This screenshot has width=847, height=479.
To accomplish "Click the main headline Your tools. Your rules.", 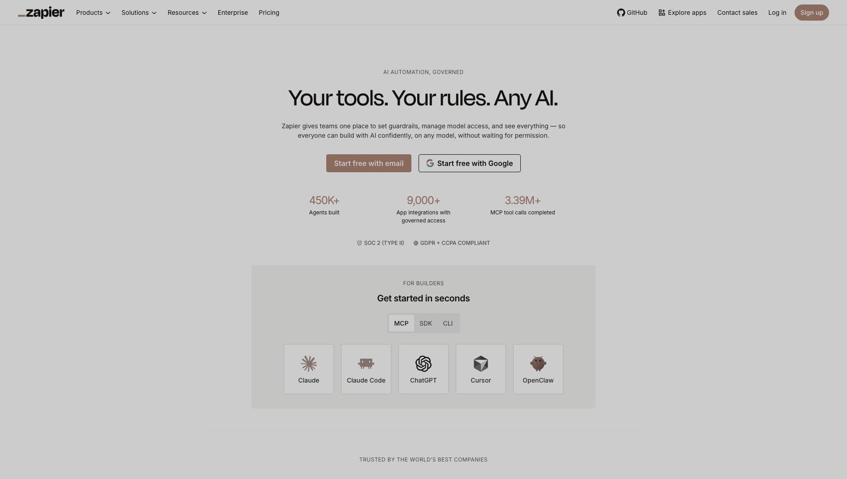I will click(389, 98).
